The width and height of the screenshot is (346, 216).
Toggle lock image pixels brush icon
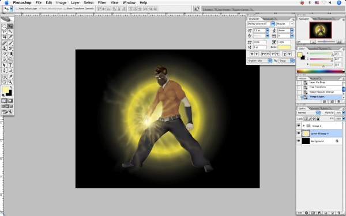pyautogui.click(x=310, y=119)
